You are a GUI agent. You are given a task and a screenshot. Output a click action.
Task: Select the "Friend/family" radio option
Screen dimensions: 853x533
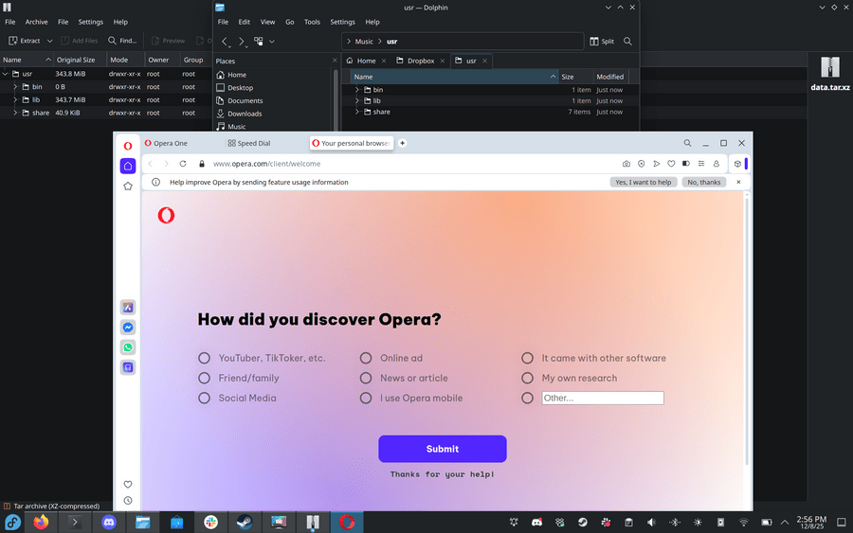point(204,378)
